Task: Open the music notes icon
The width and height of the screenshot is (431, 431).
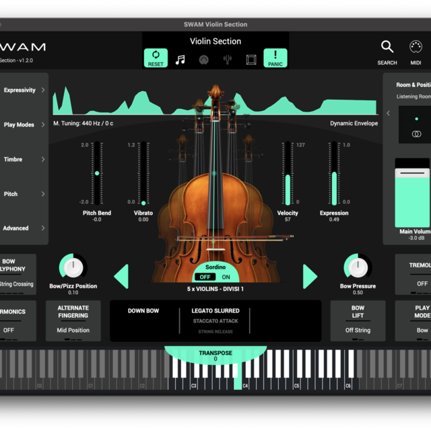Action: pos(180,60)
